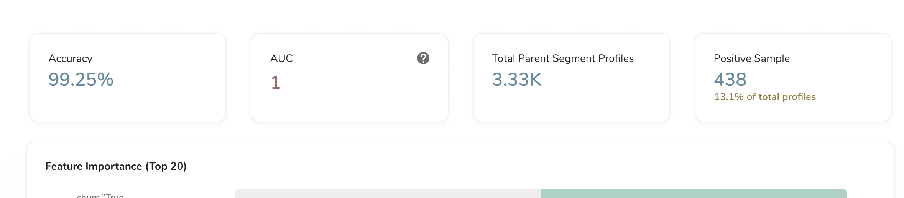This screenshot has width=904, height=198.
Task: Click the gray portion of the churn#True bar
Action: (x=387, y=194)
